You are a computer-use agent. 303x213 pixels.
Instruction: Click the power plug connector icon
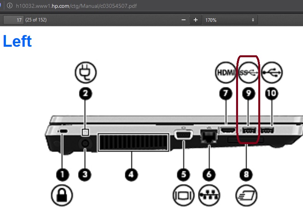point(86,72)
